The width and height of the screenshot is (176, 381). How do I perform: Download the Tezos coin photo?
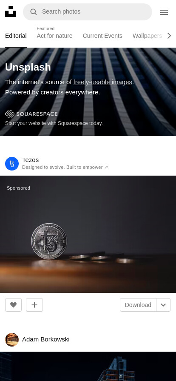(x=138, y=305)
